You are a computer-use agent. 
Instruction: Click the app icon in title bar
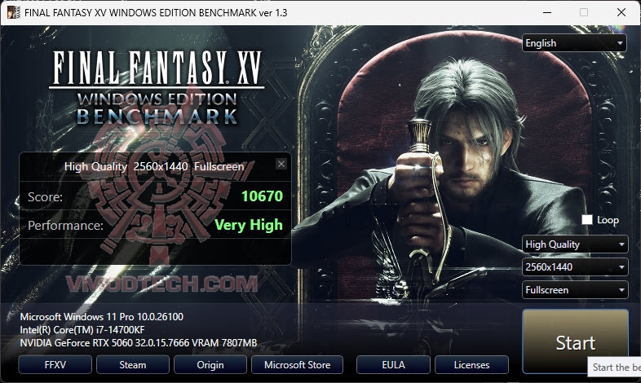14,12
